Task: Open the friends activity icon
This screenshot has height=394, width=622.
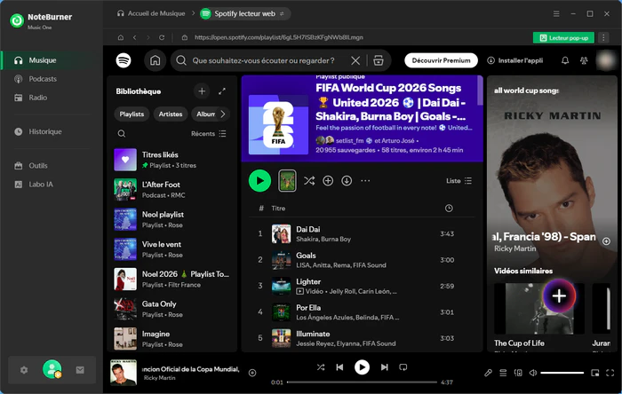Action: click(584, 60)
